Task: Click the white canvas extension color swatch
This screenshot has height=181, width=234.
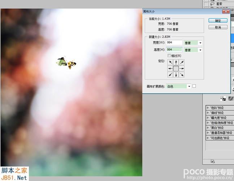Action: [194, 86]
